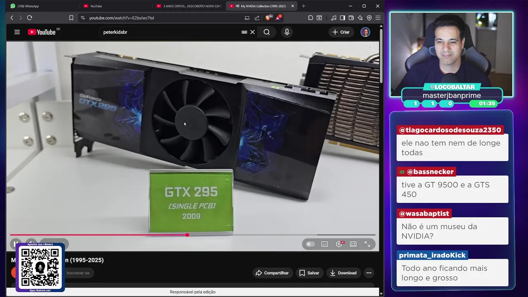
Task: Switch to the 3 ANOS DEPOIS tab
Action: [x=189, y=6]
